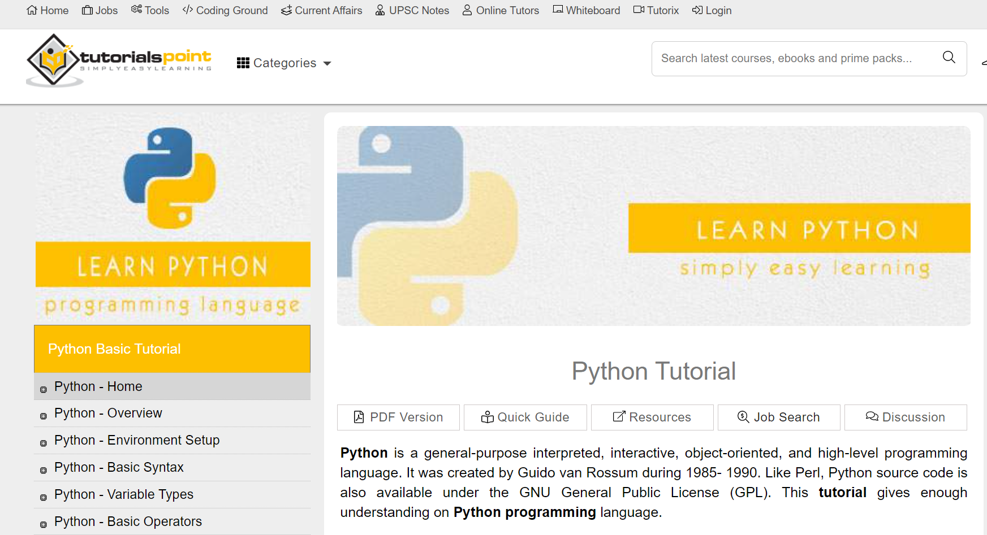The width and height of the screenshot is (987, 535).
Task: Click the Tools gears icon
Action: [136, 10]
